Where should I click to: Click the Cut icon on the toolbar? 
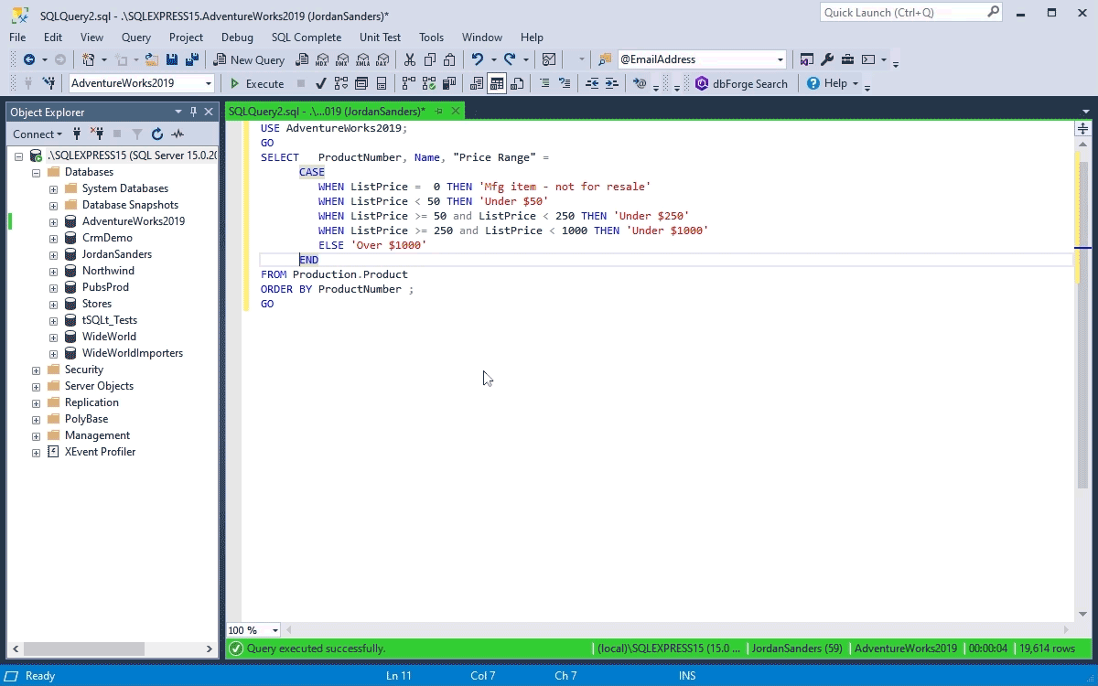(x=409, y=59)
